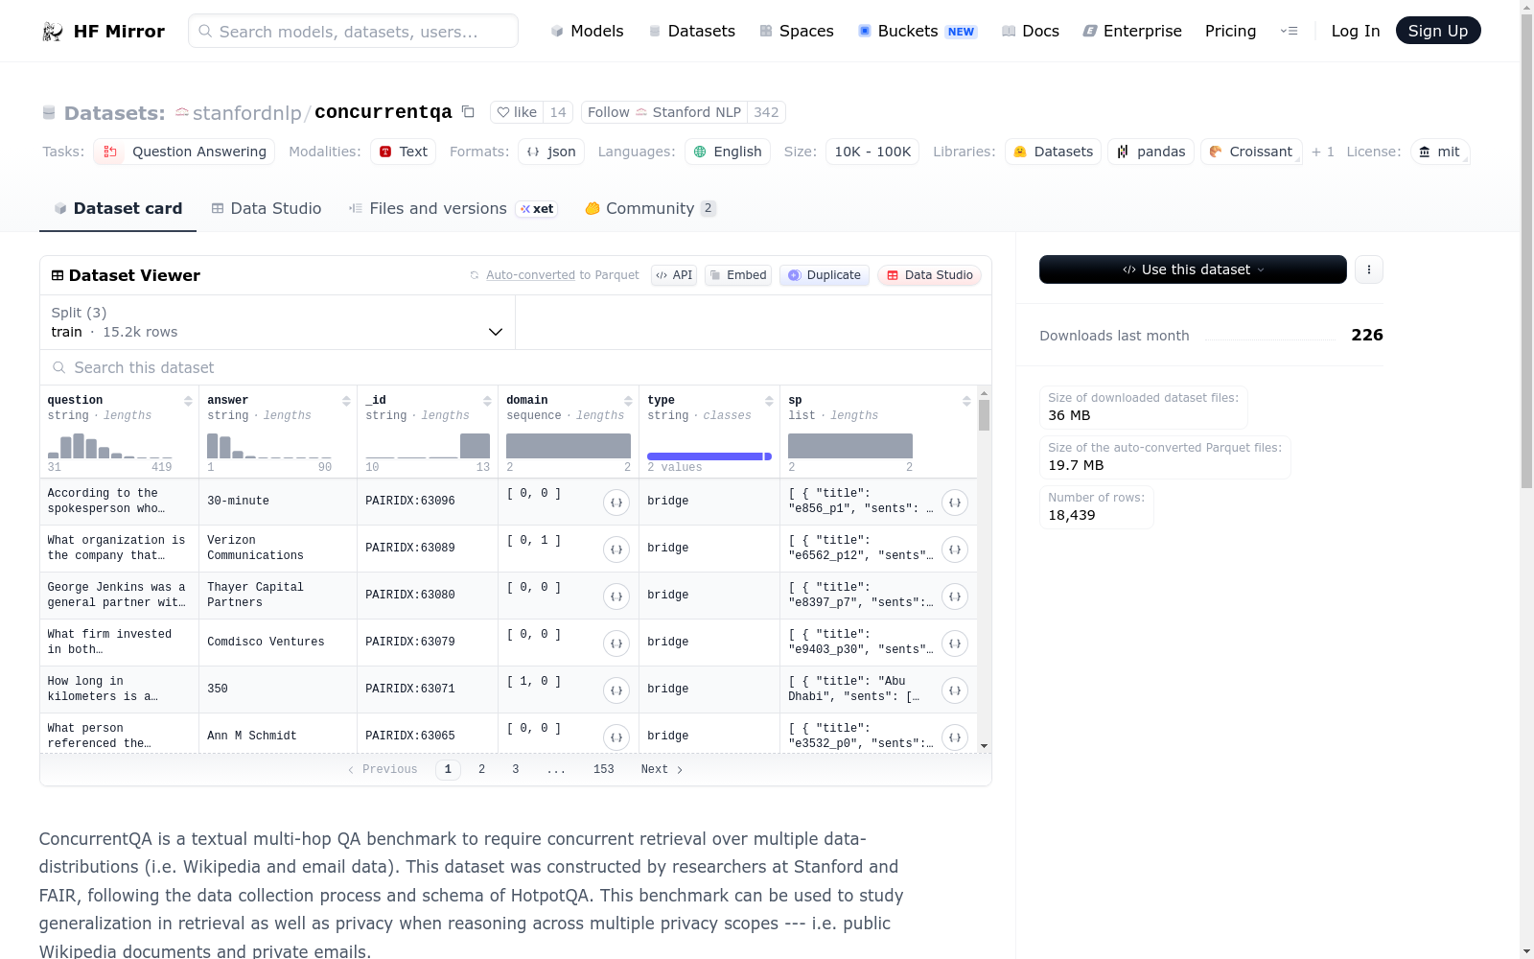Go to page 2 of the table

[481, 769]
